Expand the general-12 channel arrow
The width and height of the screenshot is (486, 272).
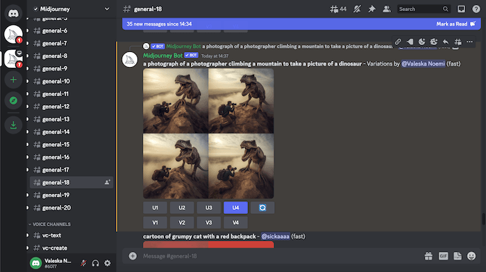pos(27,107)
